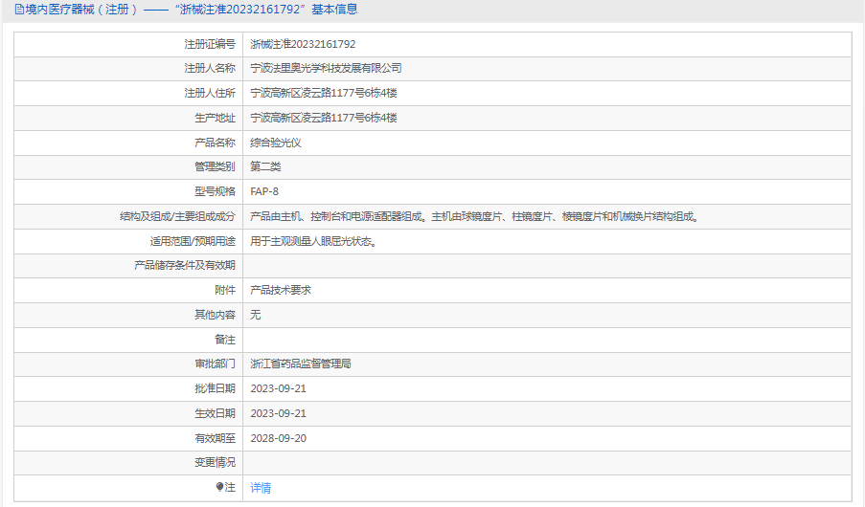Select approving department 浙江省药品监督管理局
Viewport: 865px width, 507px height.
click(301, 364)
